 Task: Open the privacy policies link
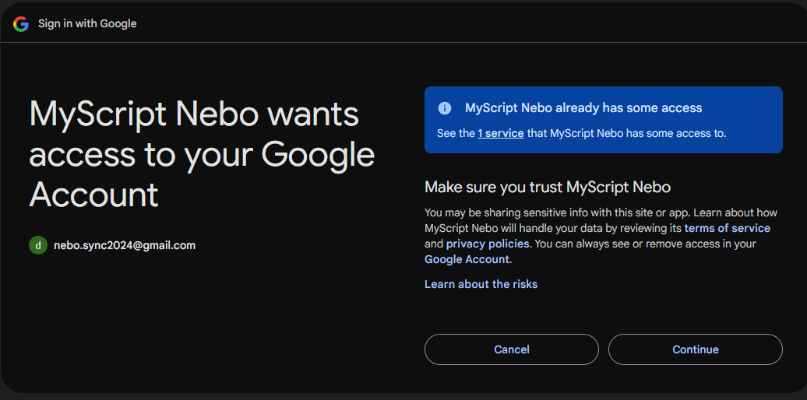pyautogui.click(x=488, y=243)
